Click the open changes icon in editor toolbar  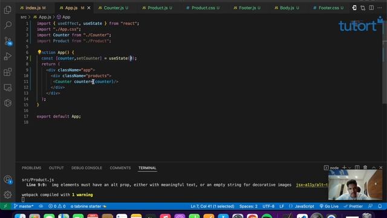pos(354,8)
